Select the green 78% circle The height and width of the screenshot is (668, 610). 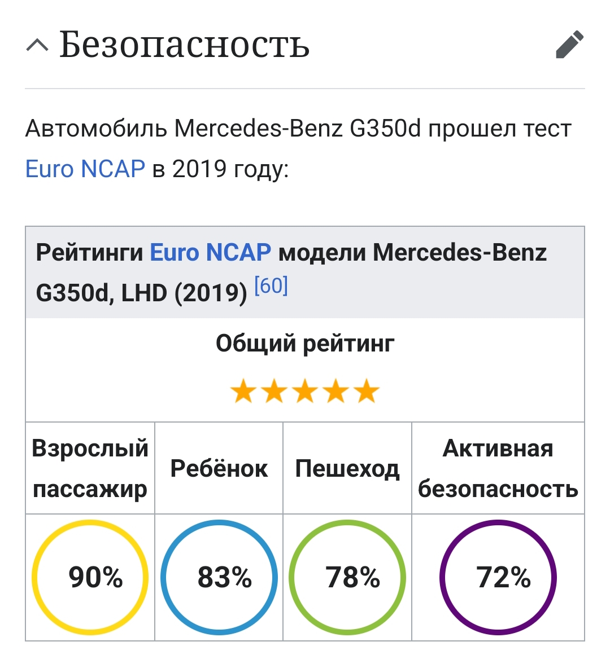(347, 577)
